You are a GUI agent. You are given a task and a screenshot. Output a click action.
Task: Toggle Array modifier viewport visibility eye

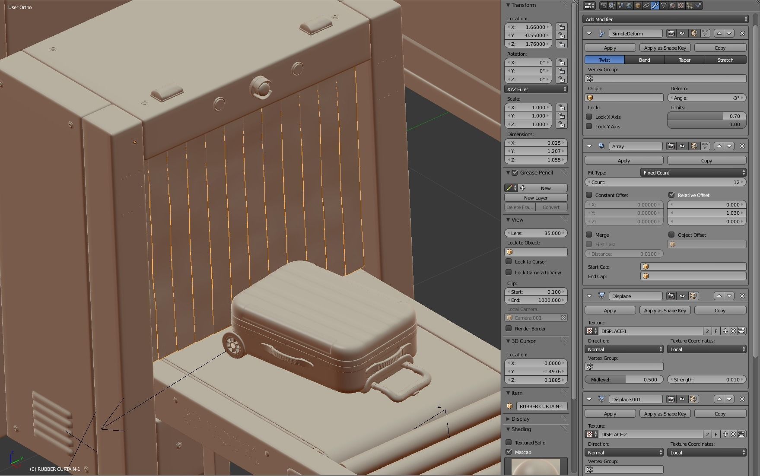(682, 146)
